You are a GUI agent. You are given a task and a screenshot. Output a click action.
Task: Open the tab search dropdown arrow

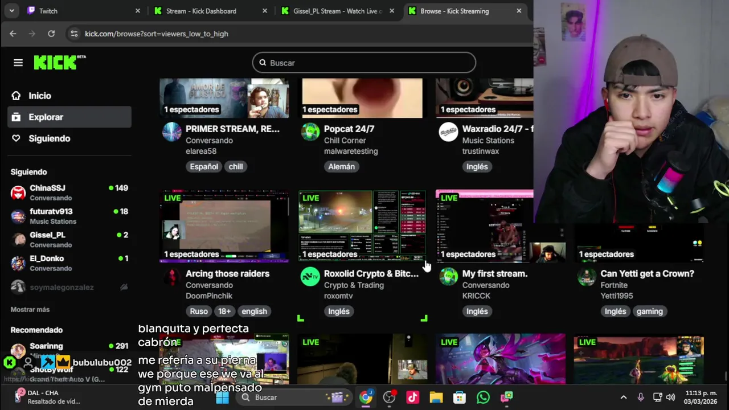(x=11, y=11)
